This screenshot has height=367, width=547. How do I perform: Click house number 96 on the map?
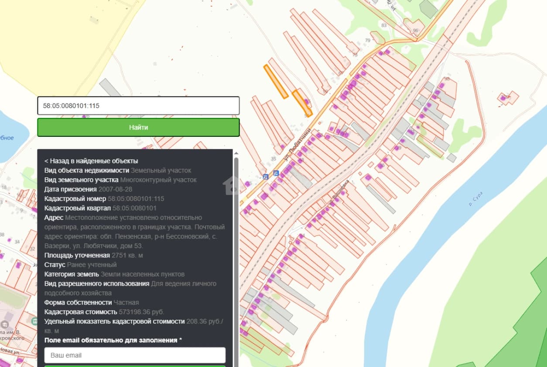(415, 31)
